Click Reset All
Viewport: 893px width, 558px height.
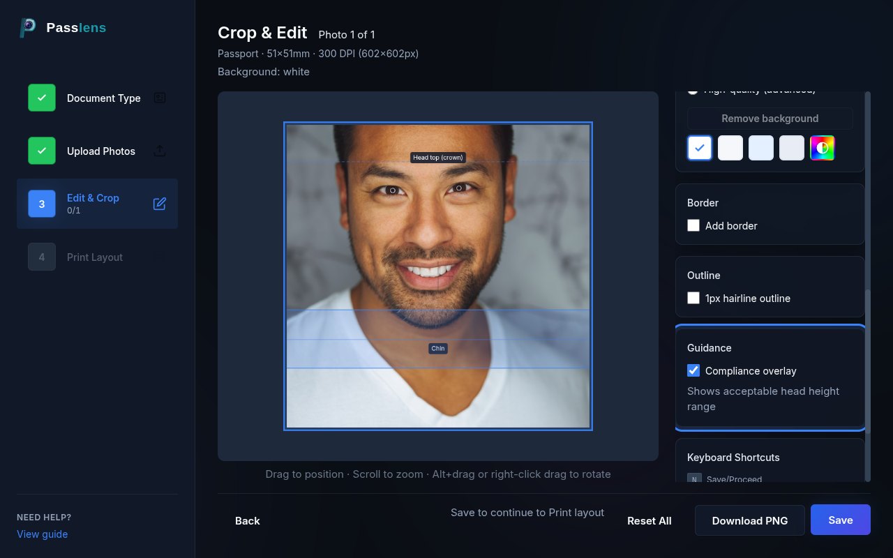(650, 520)
